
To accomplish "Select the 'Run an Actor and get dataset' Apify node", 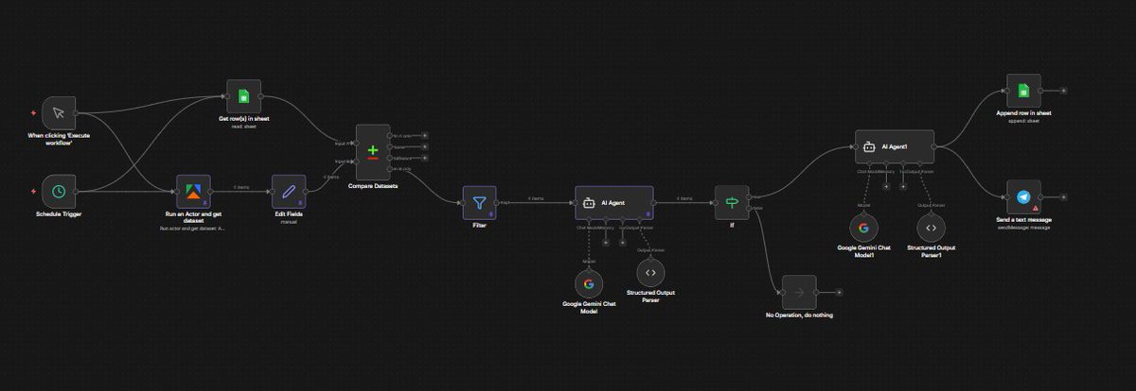I will pos(193,191).
